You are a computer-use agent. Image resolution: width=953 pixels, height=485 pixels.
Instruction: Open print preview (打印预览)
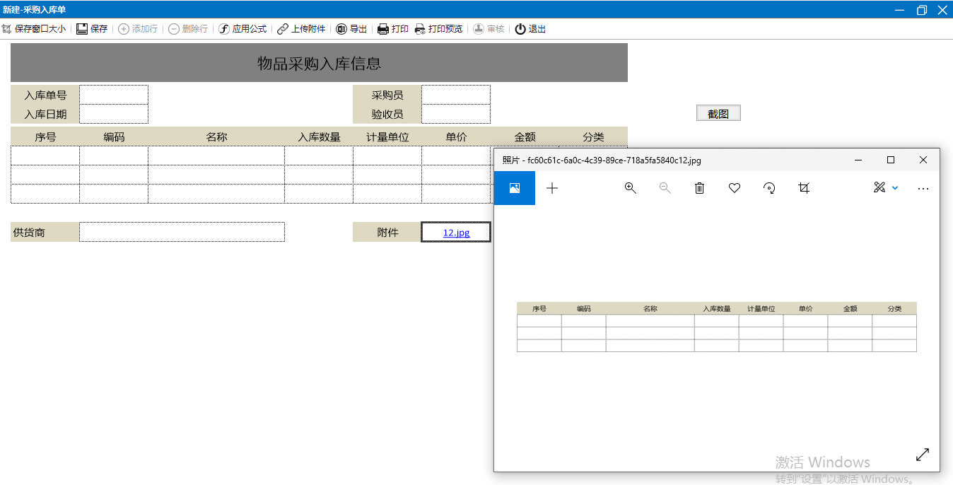pyautogui.click(x=438, y=29)
